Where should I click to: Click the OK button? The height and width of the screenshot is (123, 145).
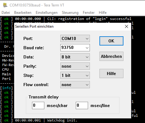111,41
